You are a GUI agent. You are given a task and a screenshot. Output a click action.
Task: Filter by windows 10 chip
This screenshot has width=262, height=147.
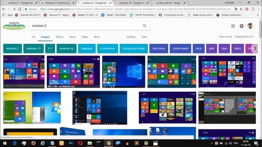[x=34, y=49]
